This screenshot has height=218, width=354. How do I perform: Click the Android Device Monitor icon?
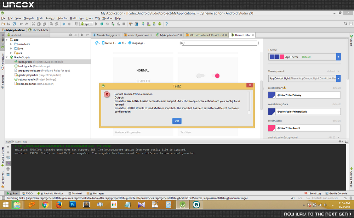pyautogui.click(x=160, y=24)
